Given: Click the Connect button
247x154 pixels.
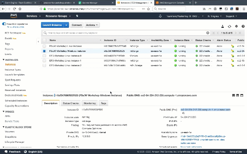Looking at the screenshot, I should coord(77,25).
